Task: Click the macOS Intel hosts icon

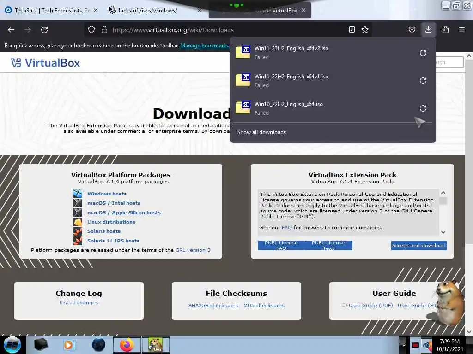Action: point(78,203)
